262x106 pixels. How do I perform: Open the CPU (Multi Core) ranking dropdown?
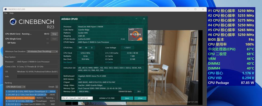[x=15, y=87]
